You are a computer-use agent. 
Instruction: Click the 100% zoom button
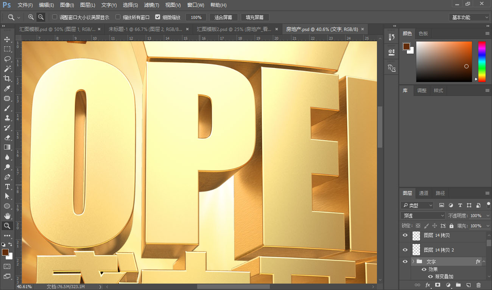tap(196, 17)
